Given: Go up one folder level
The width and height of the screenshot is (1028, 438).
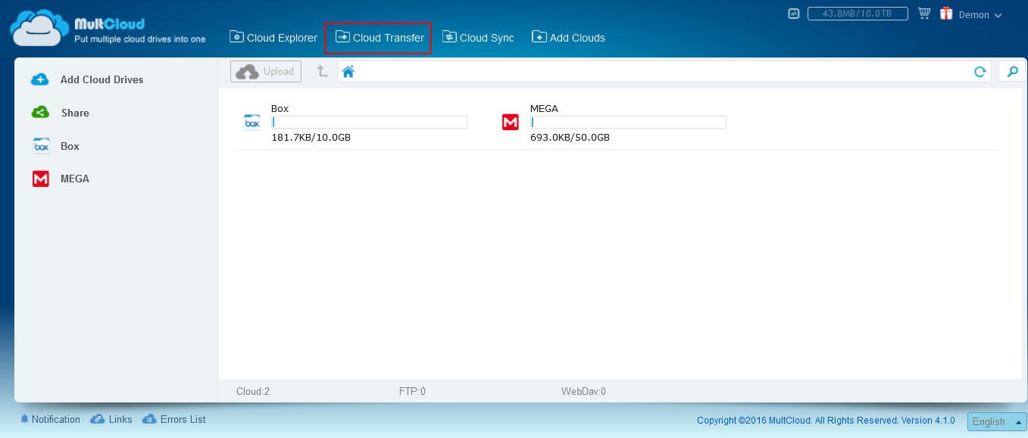Looking at the screenshot, I should click(x=322, y=71).
